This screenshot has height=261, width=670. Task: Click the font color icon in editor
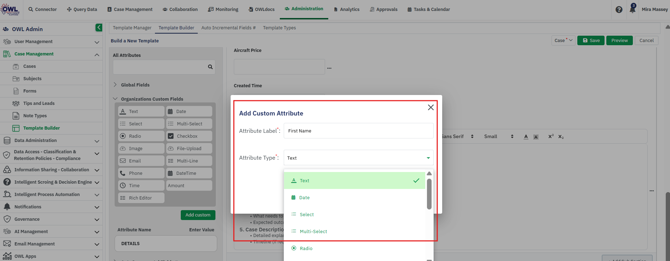point(526,137)
